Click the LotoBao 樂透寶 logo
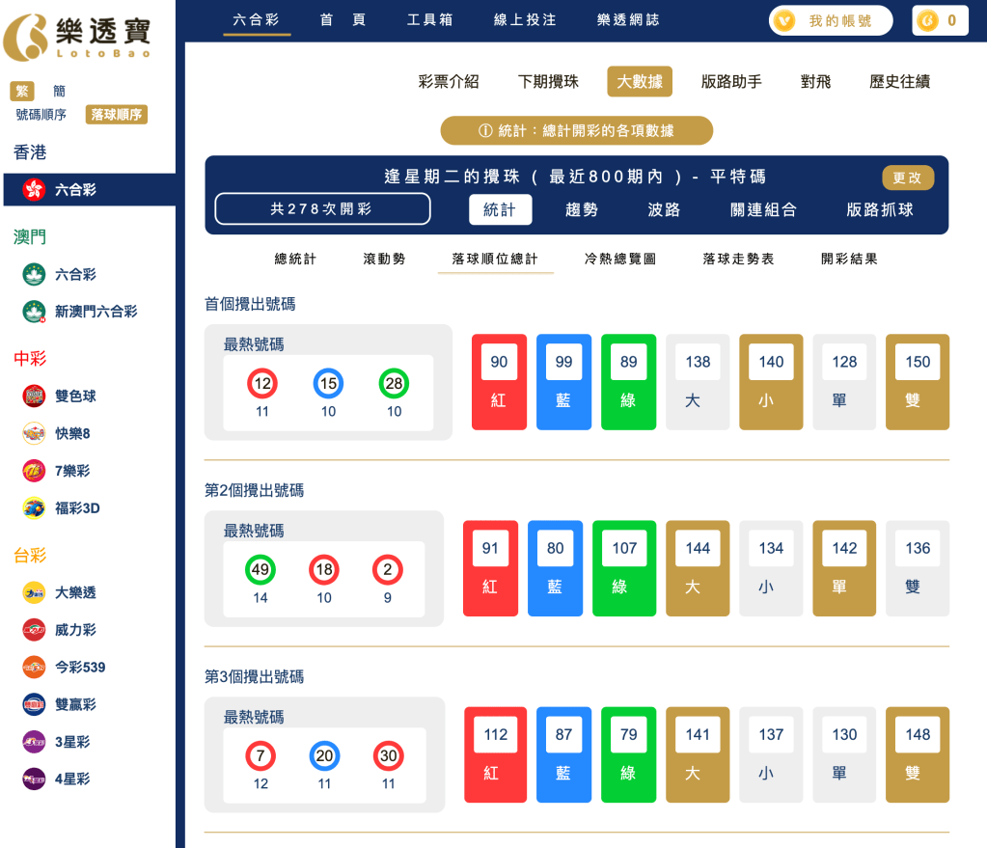The width and height of the screenshot is (987, 848). pyautogui.click(x=79, y=34)
